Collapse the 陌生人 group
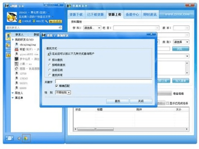Screen dimensions: 199x149 pos(13,93)
